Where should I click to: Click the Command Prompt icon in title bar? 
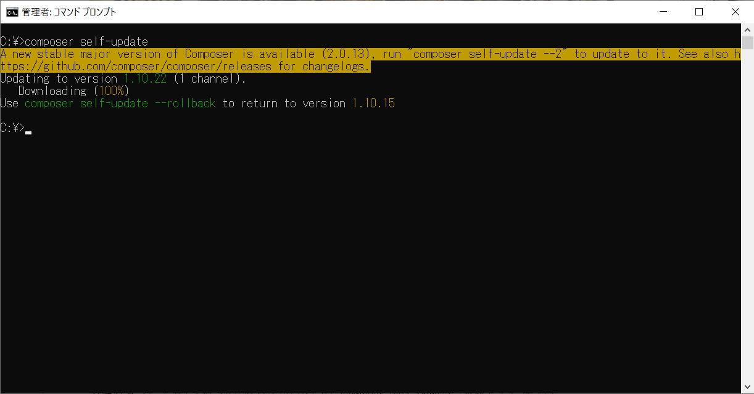click(x=12, y=12)
